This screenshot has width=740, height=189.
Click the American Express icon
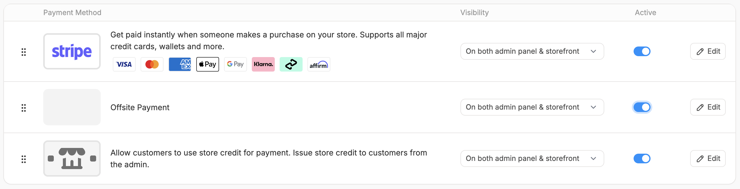click(x=180, y=64)
